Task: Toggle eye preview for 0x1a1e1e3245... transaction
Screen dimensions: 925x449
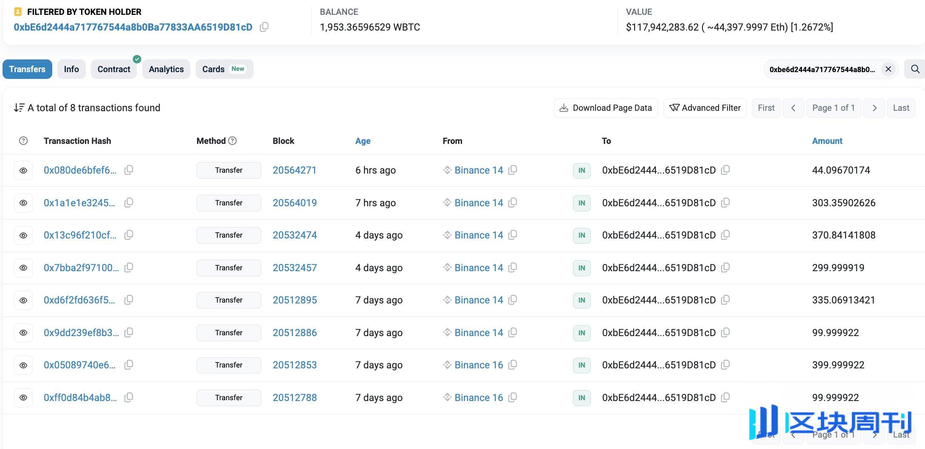Action: click(23, 203)
